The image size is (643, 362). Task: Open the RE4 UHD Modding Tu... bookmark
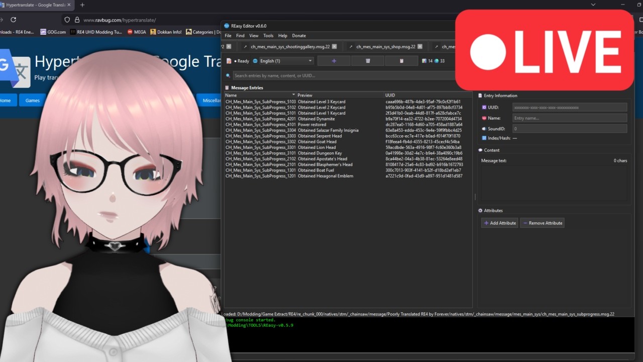(x=96, y=32)
